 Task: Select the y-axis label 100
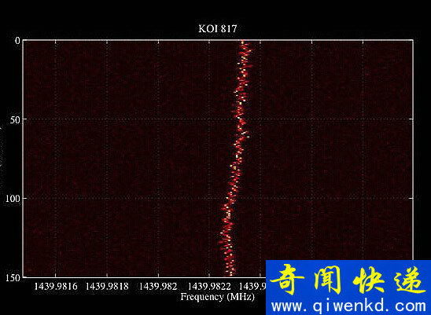pyautogui.click(x=13, y=199)
